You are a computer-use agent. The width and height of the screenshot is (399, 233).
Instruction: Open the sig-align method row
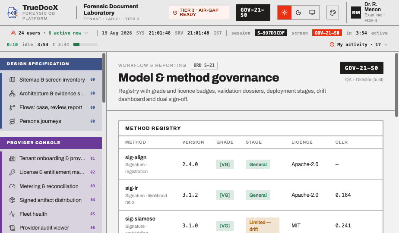tap(251, 164)
